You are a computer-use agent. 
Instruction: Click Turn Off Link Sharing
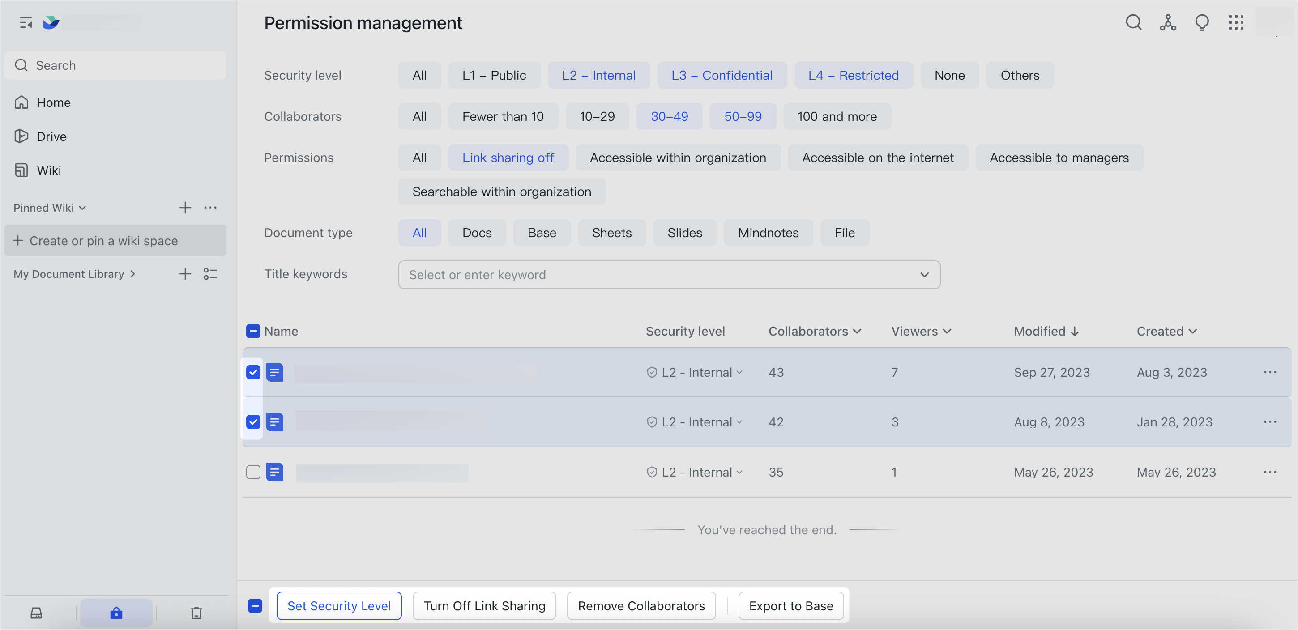pyautogui.click(x=484, y=606)
